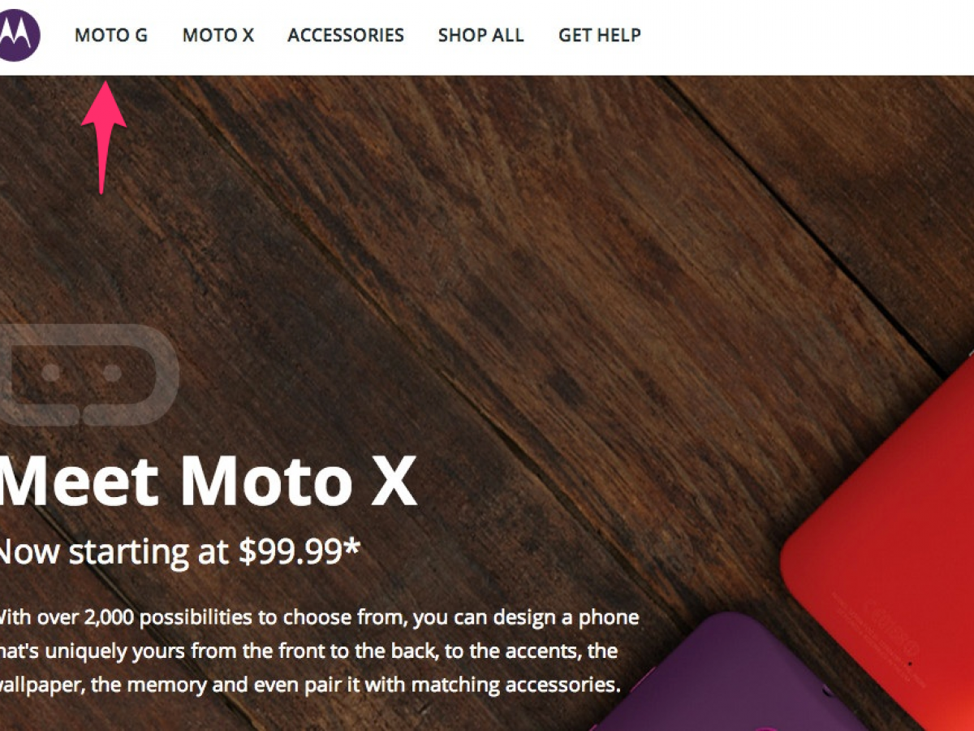This screenshot has width=974, height=731.
Task: Click the matching accessories text line
Action: pos(308,685)
